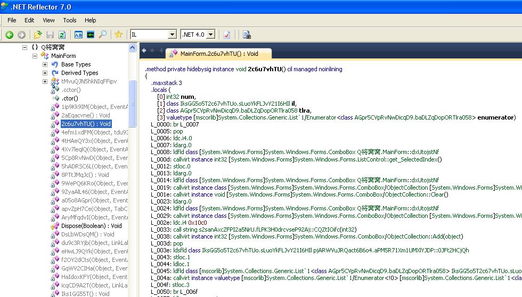Click the magnifier Search icon
Screen dimensions: 522x297
[x=103, y=34]
